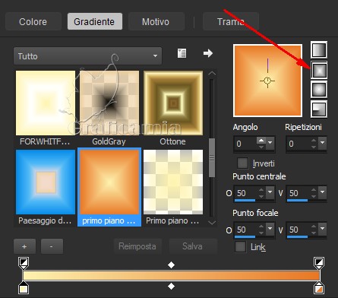Click the gradient center crosshair in preview

pos(267,81)
